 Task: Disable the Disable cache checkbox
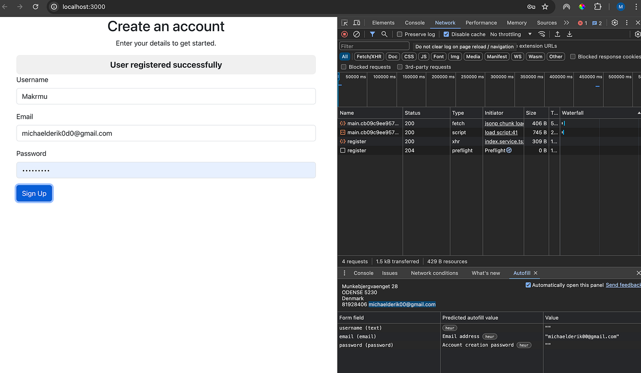click(x=445, y=34)
